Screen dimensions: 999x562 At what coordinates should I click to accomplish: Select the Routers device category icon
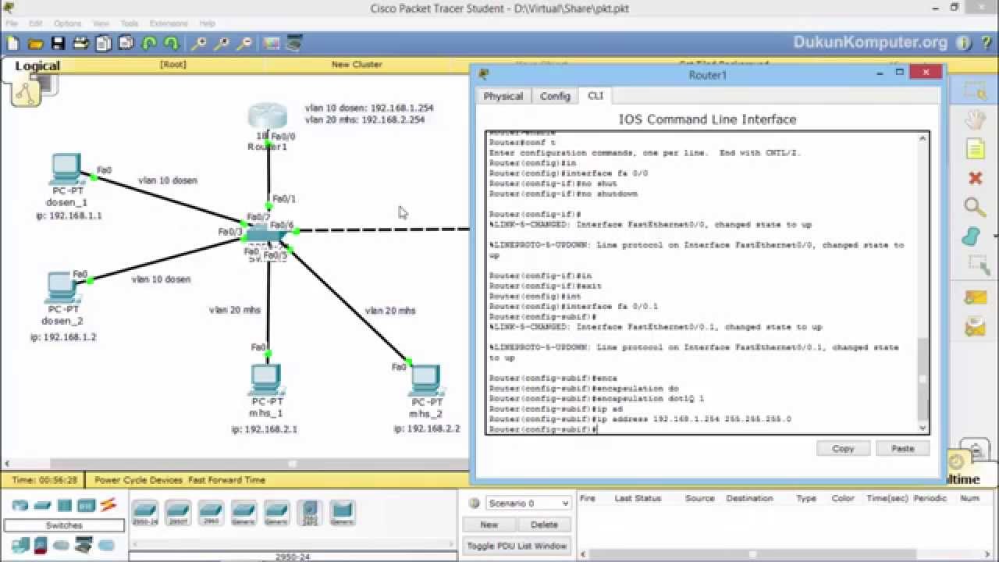(20, 505)
